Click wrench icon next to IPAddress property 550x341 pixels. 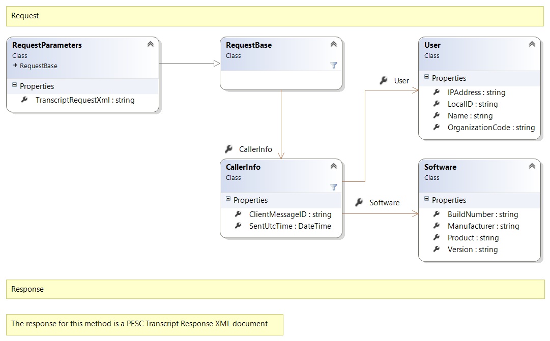(x=437, y=92)
